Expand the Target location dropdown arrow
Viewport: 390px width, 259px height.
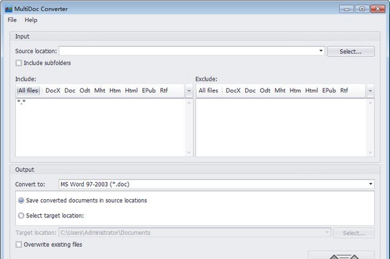point(327,232)
